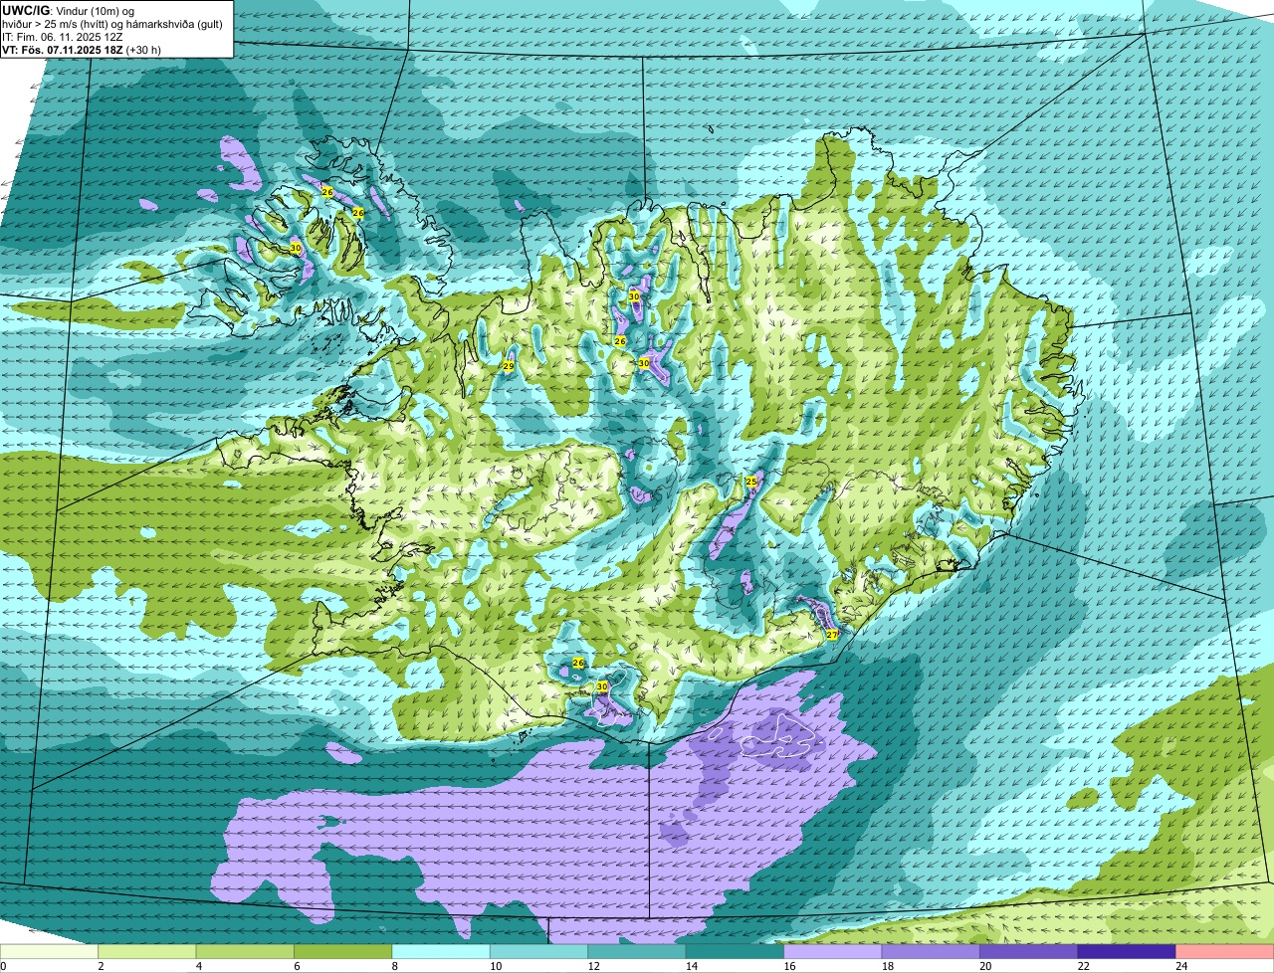Pick the 10–12 m/s light teal colorbar swatch
1274x973 pixels.
tap(540, 951)
